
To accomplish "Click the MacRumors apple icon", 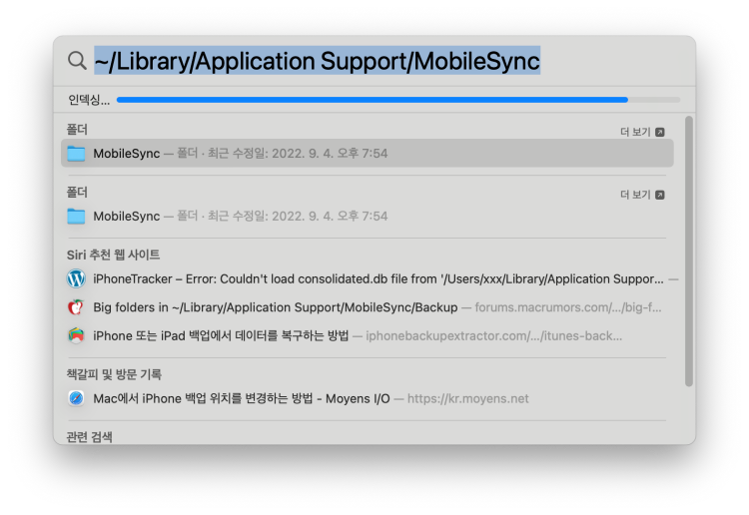I will point(76,307).
